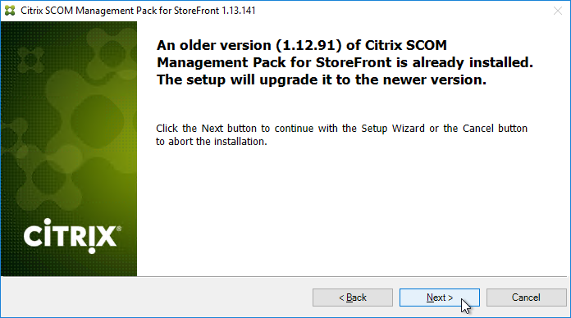Click the large rounded blob on green banner

click(x=97, y=120)
